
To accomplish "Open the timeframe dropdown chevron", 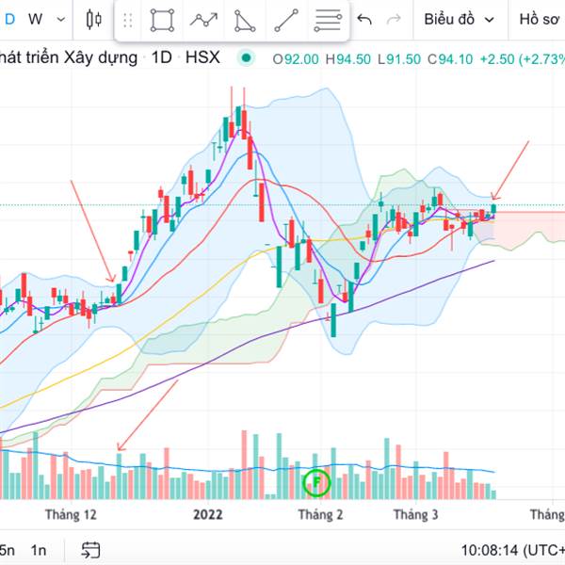I will coord(61,19).
